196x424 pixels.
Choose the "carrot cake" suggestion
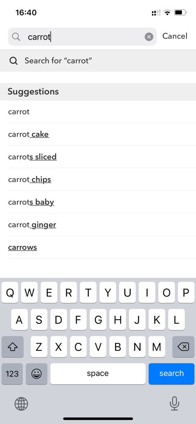pyautogui.click(x=98, y=135)
